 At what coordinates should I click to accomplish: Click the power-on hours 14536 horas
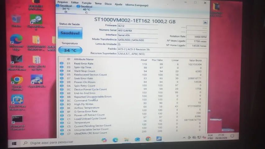tap(196, 46)
